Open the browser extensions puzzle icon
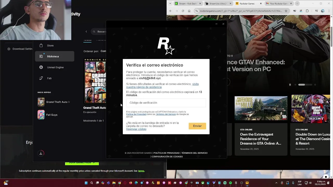This screenshot has width=333, height=187. (307, 11)
